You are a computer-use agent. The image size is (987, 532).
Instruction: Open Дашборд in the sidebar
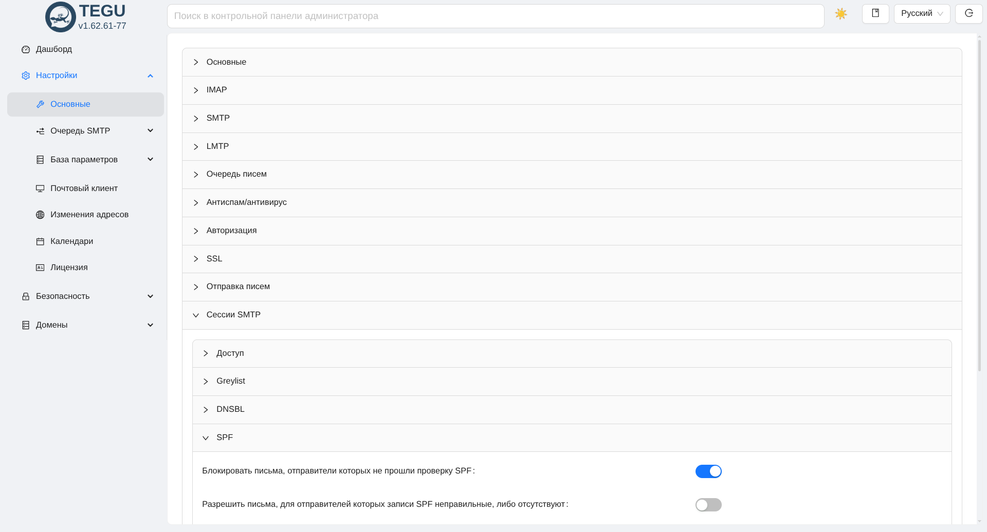click(85, 49)
